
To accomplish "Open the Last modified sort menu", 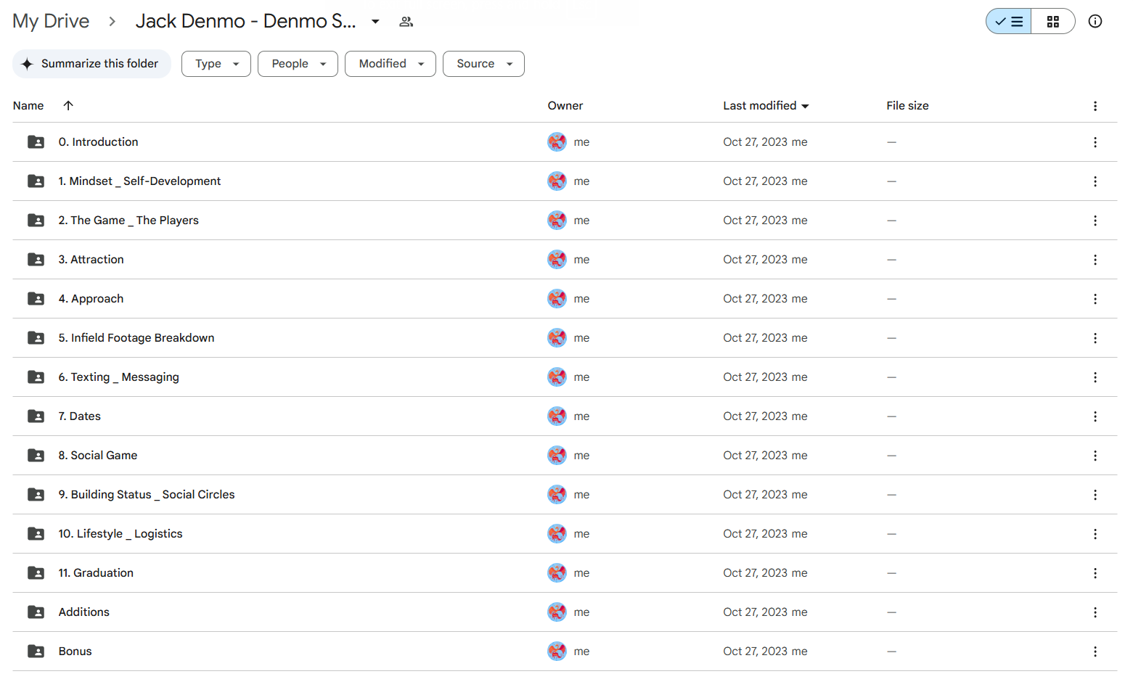I will (766, 106).
